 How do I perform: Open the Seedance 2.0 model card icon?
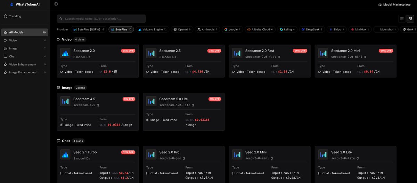pyautogui.click(x=65, y=53)
